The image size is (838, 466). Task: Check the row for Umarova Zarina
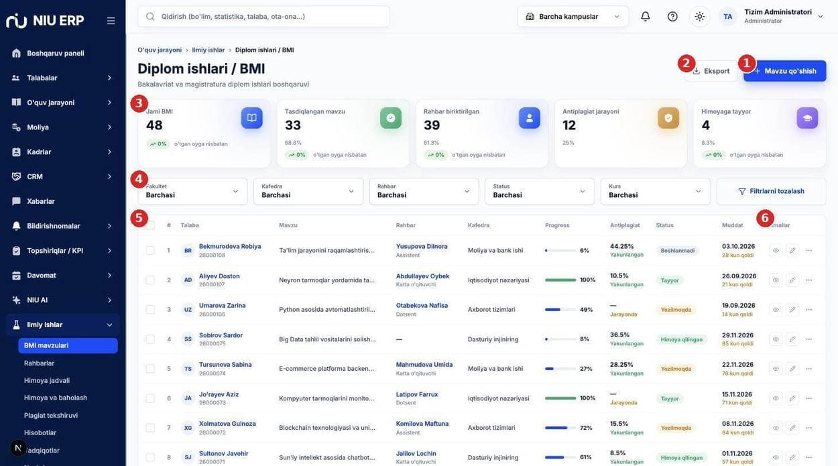[150, 310]
